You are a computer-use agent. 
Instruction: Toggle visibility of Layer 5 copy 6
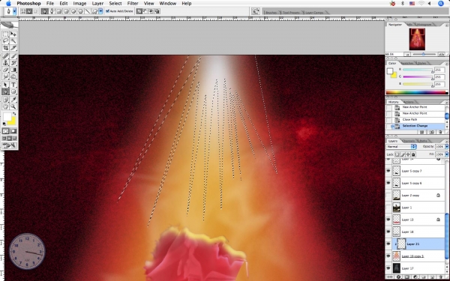tap(388, 183)
